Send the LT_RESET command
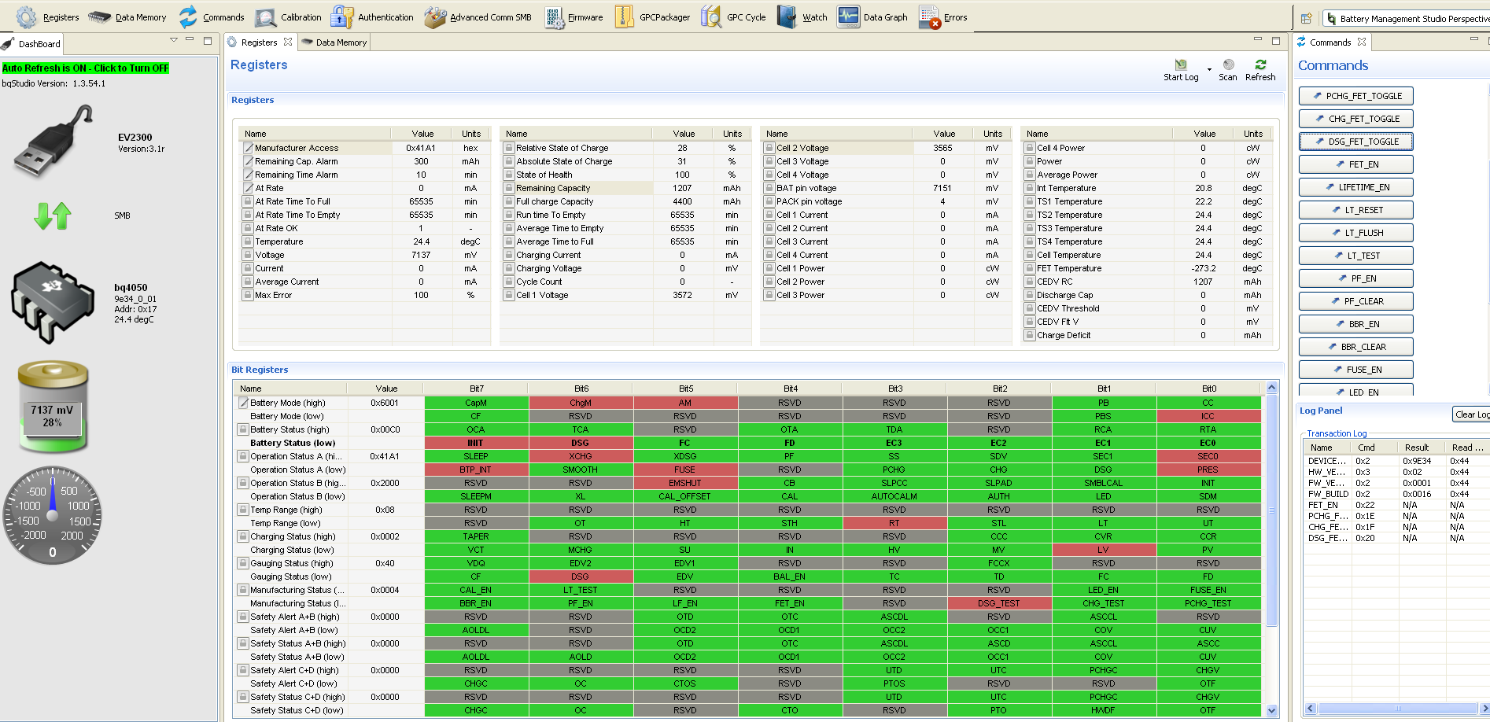 point(1355,210)
